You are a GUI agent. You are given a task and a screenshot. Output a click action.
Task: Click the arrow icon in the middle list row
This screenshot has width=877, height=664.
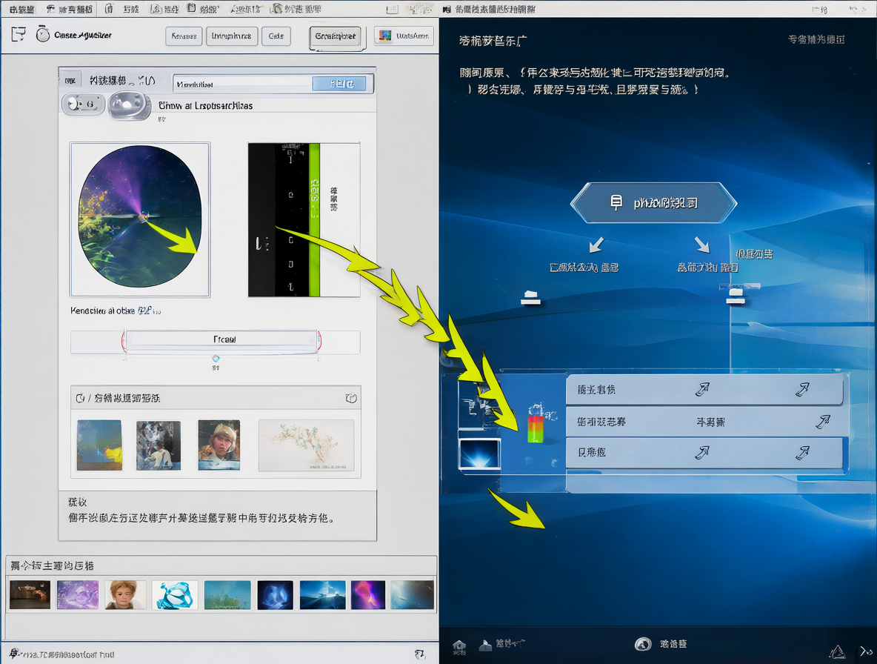[x=823, y=421]
